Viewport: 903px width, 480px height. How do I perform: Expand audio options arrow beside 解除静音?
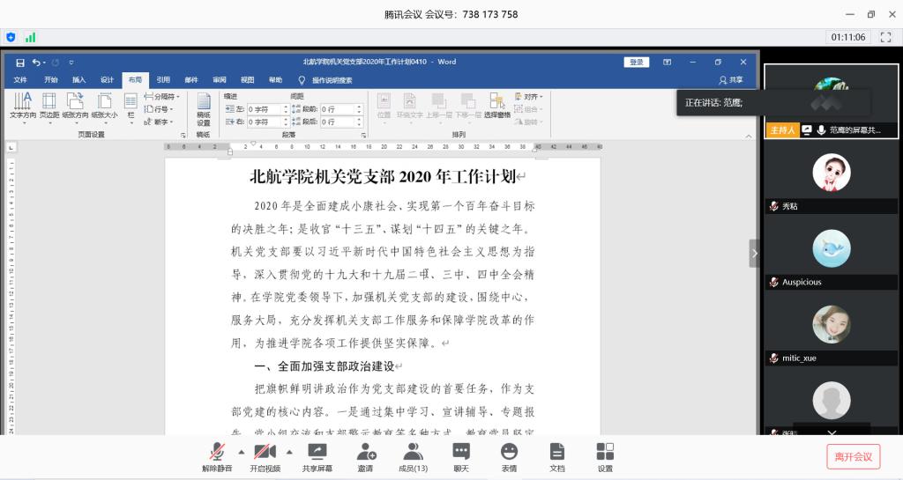242,451
